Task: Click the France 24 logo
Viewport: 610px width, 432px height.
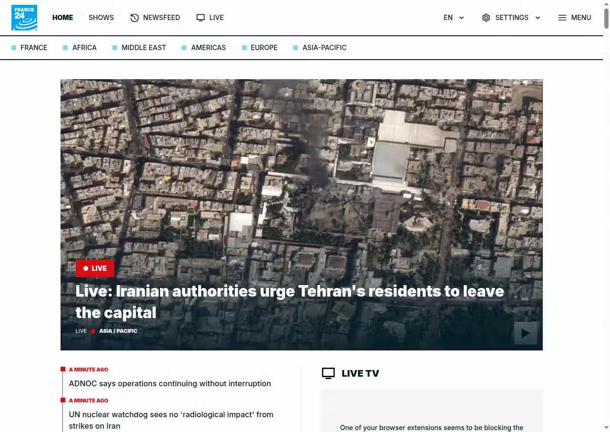Action: point(24,18)
